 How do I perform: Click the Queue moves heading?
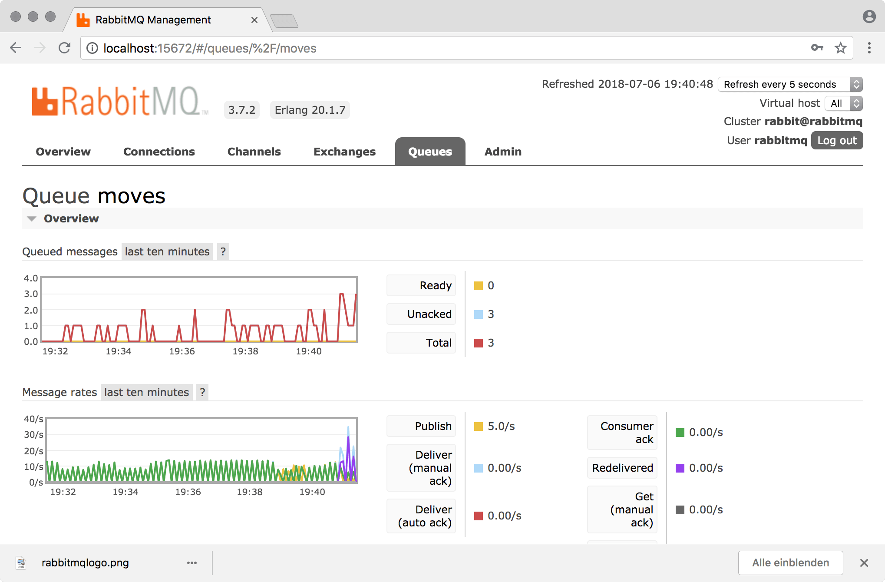tap(94, 196)
